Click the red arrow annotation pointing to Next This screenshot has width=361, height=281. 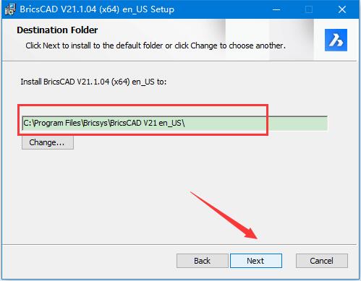(224, 215)
